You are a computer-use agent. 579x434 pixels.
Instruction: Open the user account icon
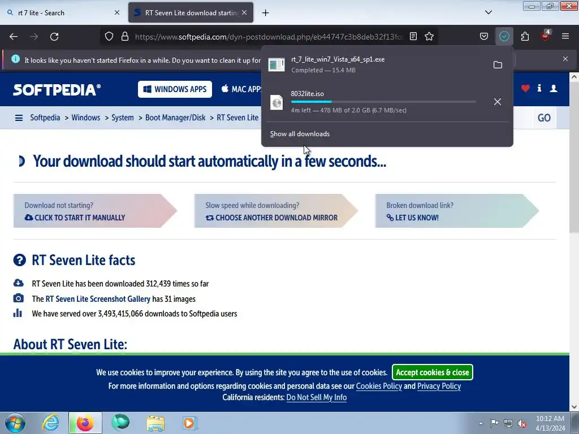pos(554,88)
